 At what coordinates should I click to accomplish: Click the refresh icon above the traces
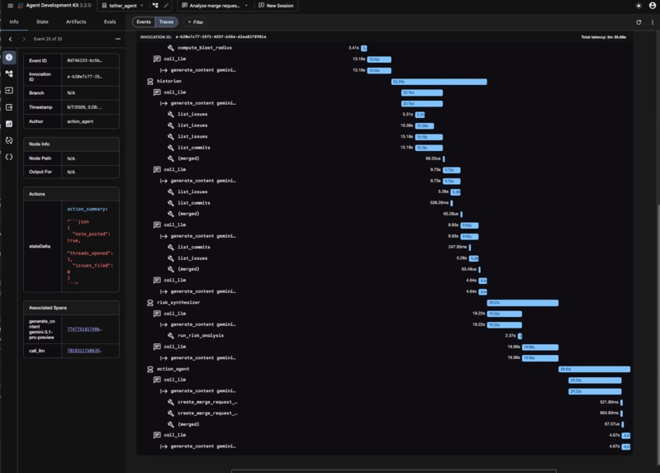point(639,22)
